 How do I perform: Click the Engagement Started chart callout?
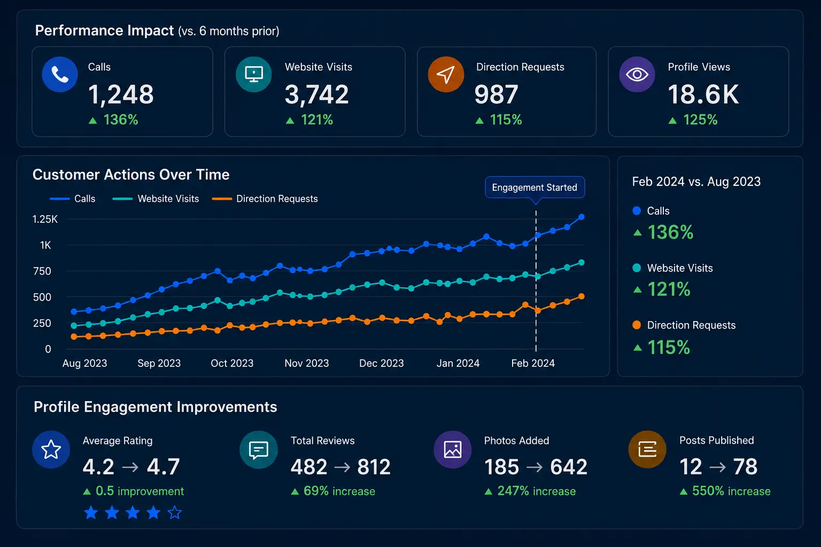pos(535,187)
